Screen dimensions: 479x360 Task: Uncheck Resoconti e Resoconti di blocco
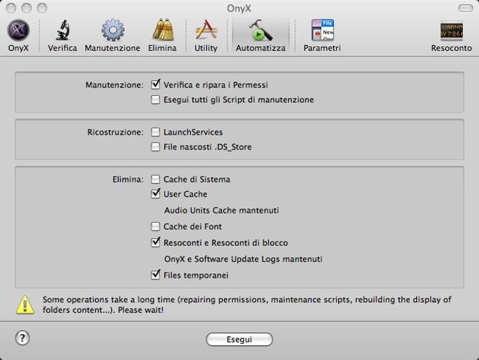click(156, 242)
